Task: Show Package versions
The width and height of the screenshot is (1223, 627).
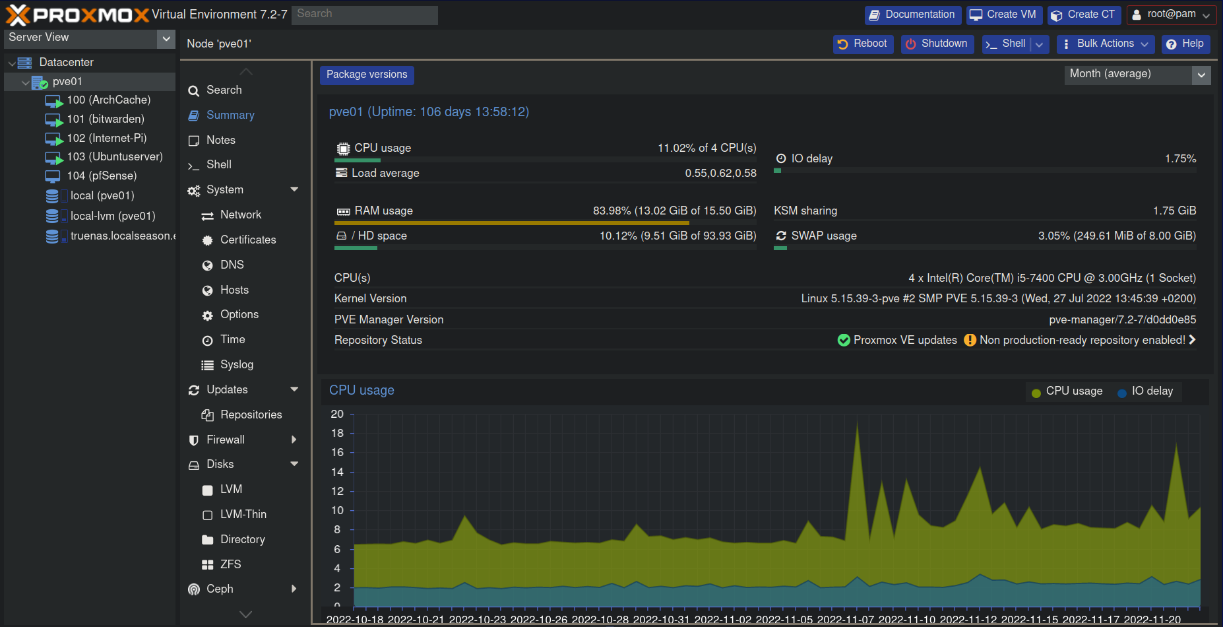Action: click(x=367, y=75)
